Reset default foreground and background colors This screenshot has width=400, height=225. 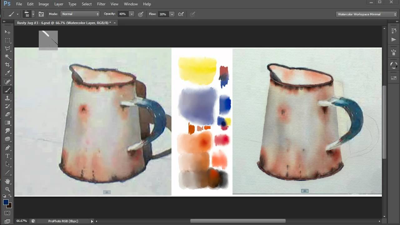coord(5,196)
